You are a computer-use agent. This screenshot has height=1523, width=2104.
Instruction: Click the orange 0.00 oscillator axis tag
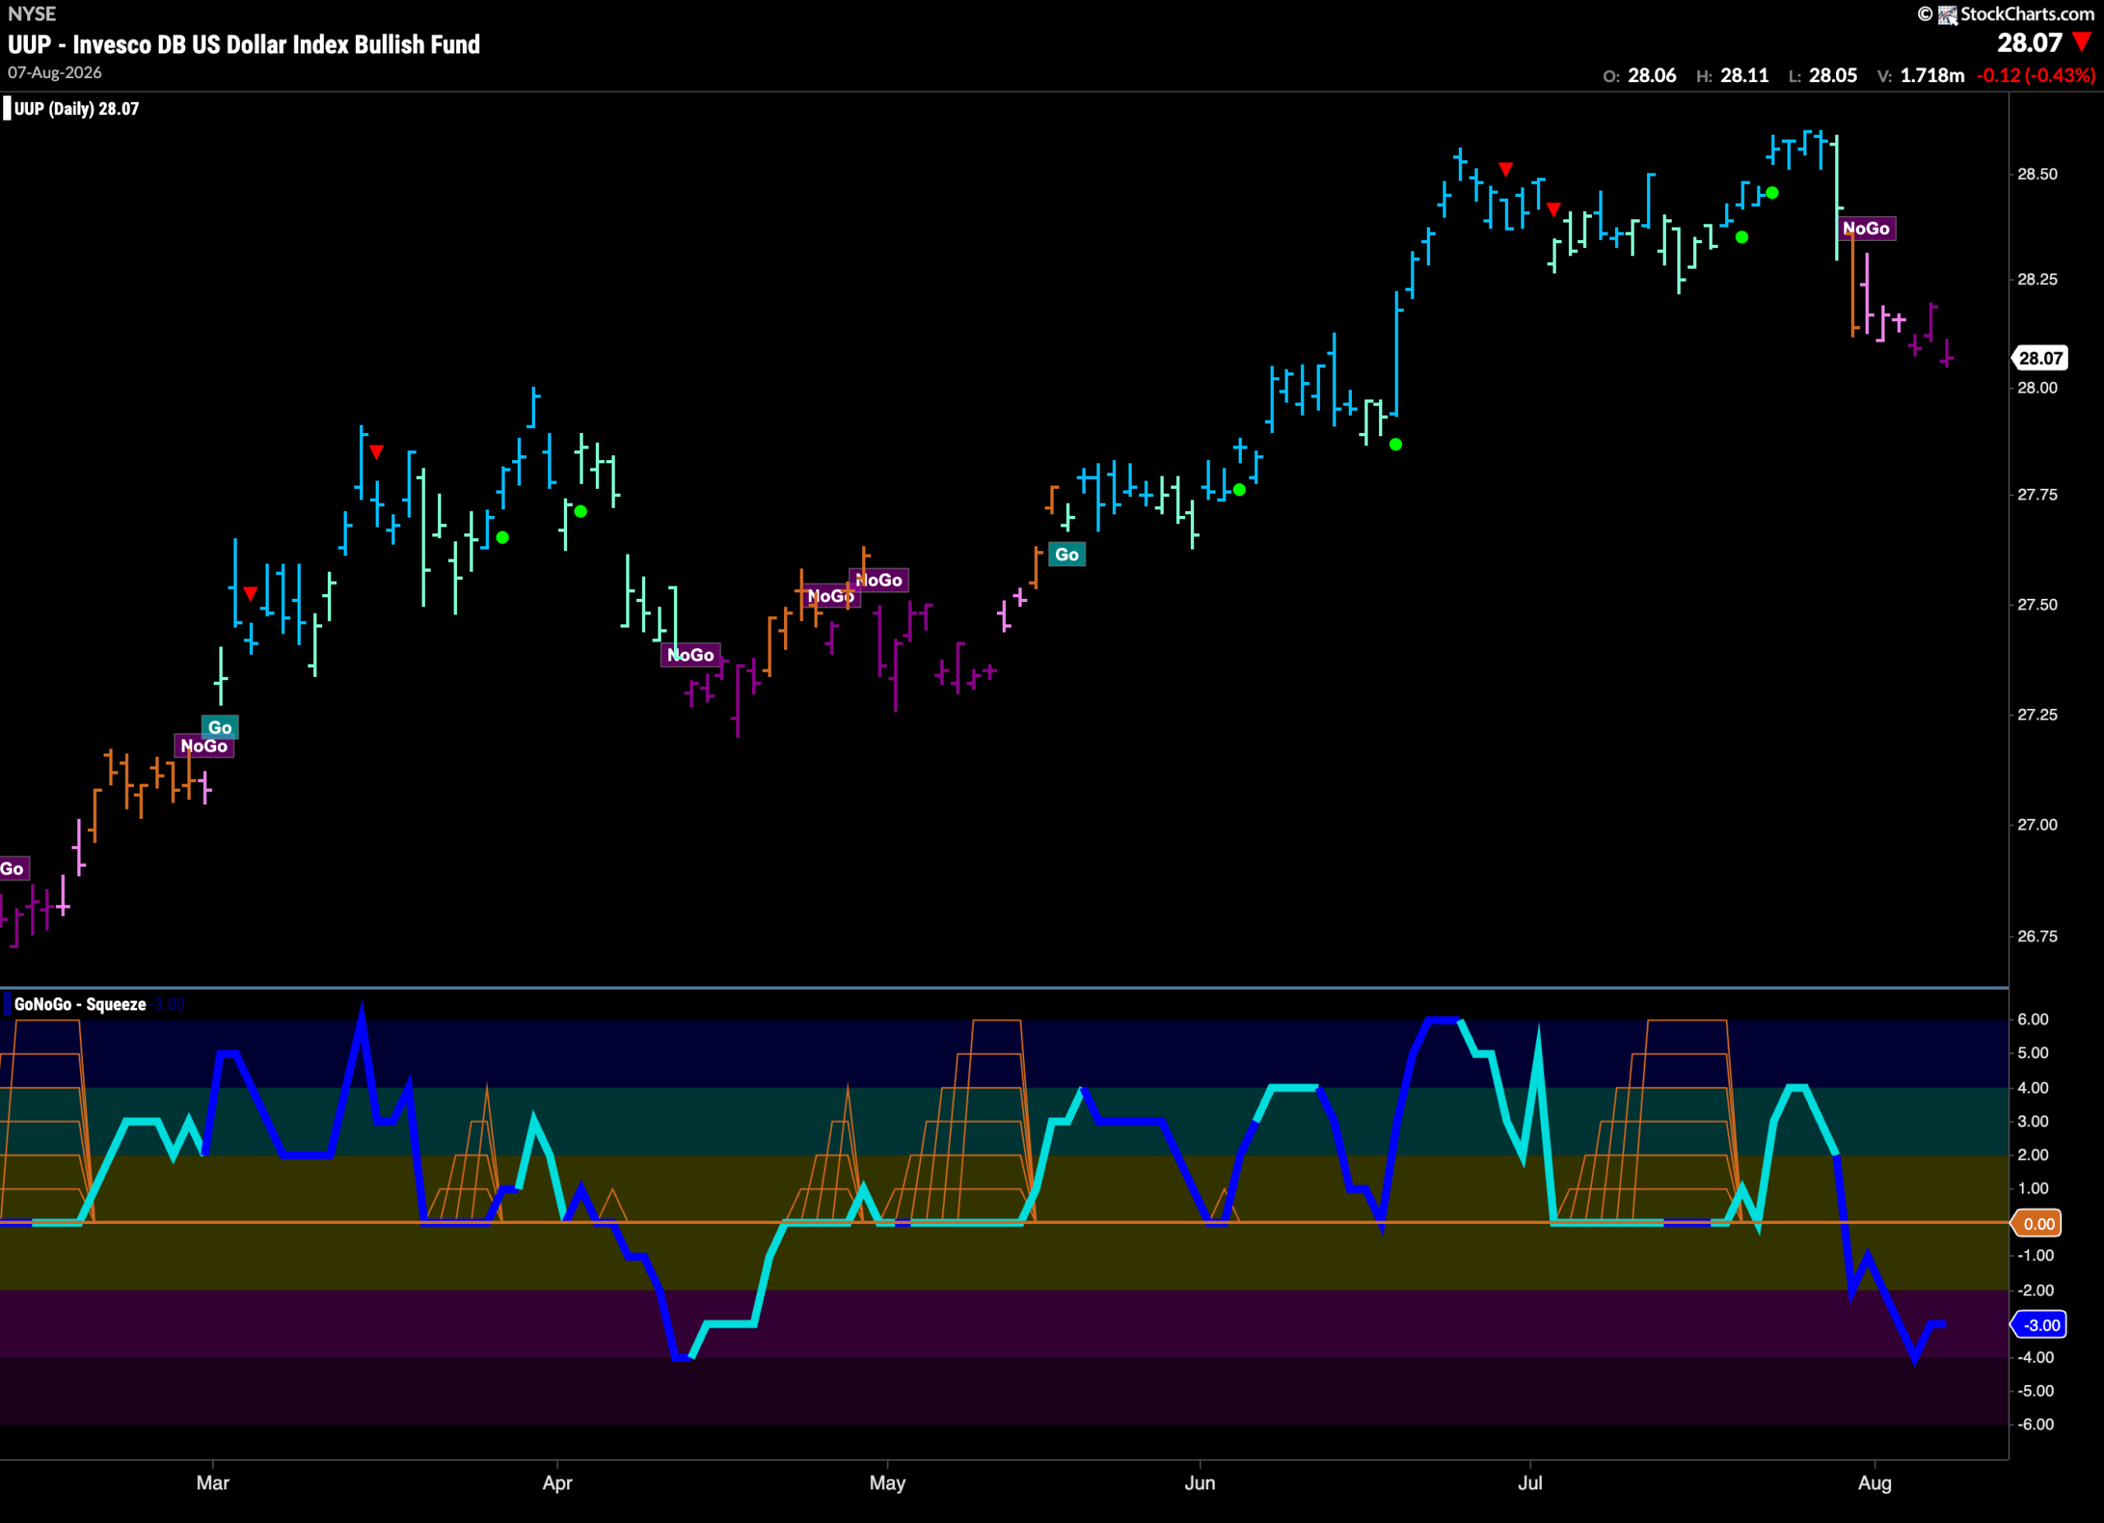(x=2037, y=1224)
